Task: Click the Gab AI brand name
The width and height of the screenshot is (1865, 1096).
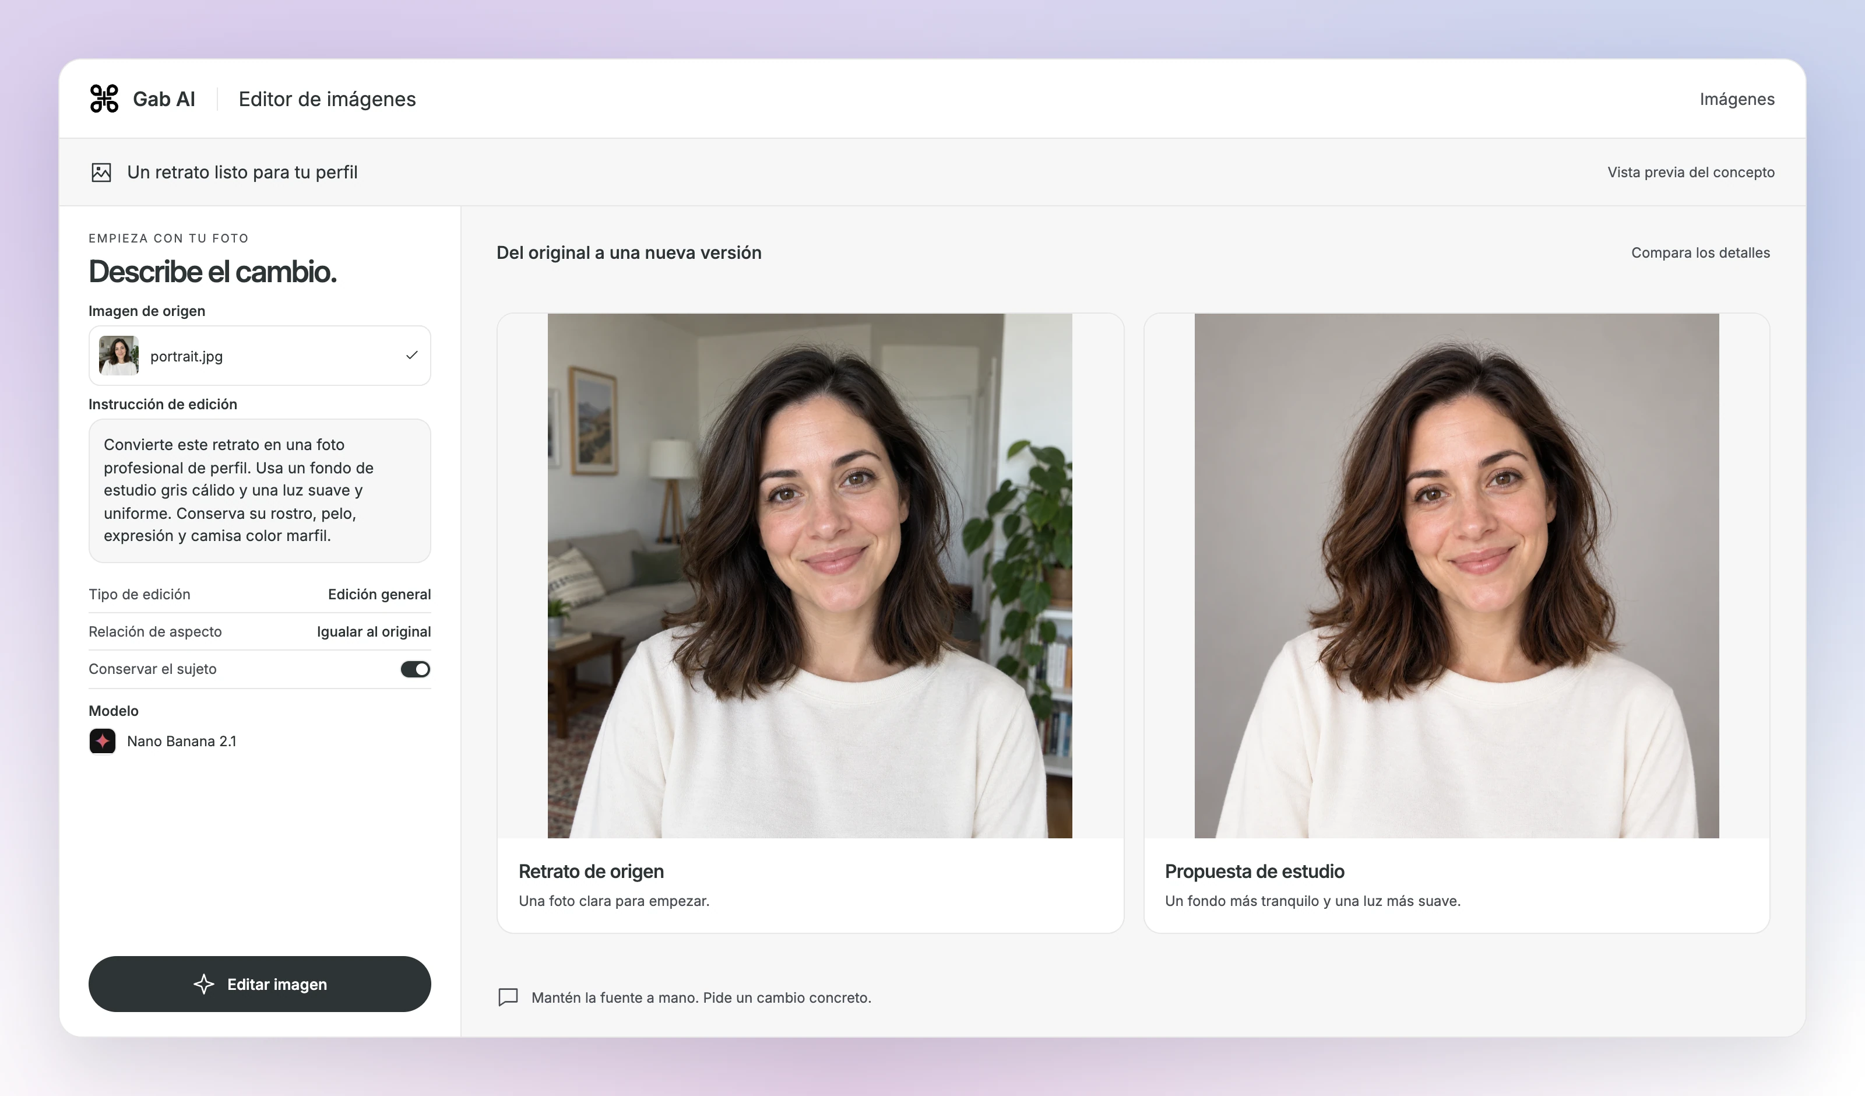Action: (x=164, y=99)
